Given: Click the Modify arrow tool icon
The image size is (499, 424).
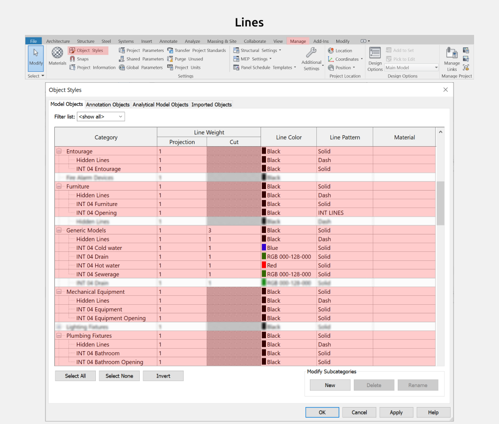Looking at the screenshot, I should tap(35, 53).
